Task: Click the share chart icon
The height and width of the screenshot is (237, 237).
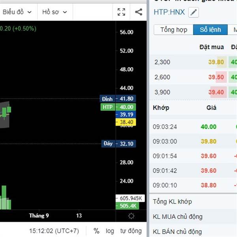Action: [139, 12]
